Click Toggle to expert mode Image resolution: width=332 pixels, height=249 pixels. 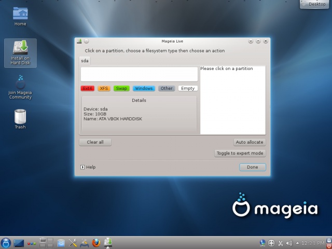coord(240,153)
